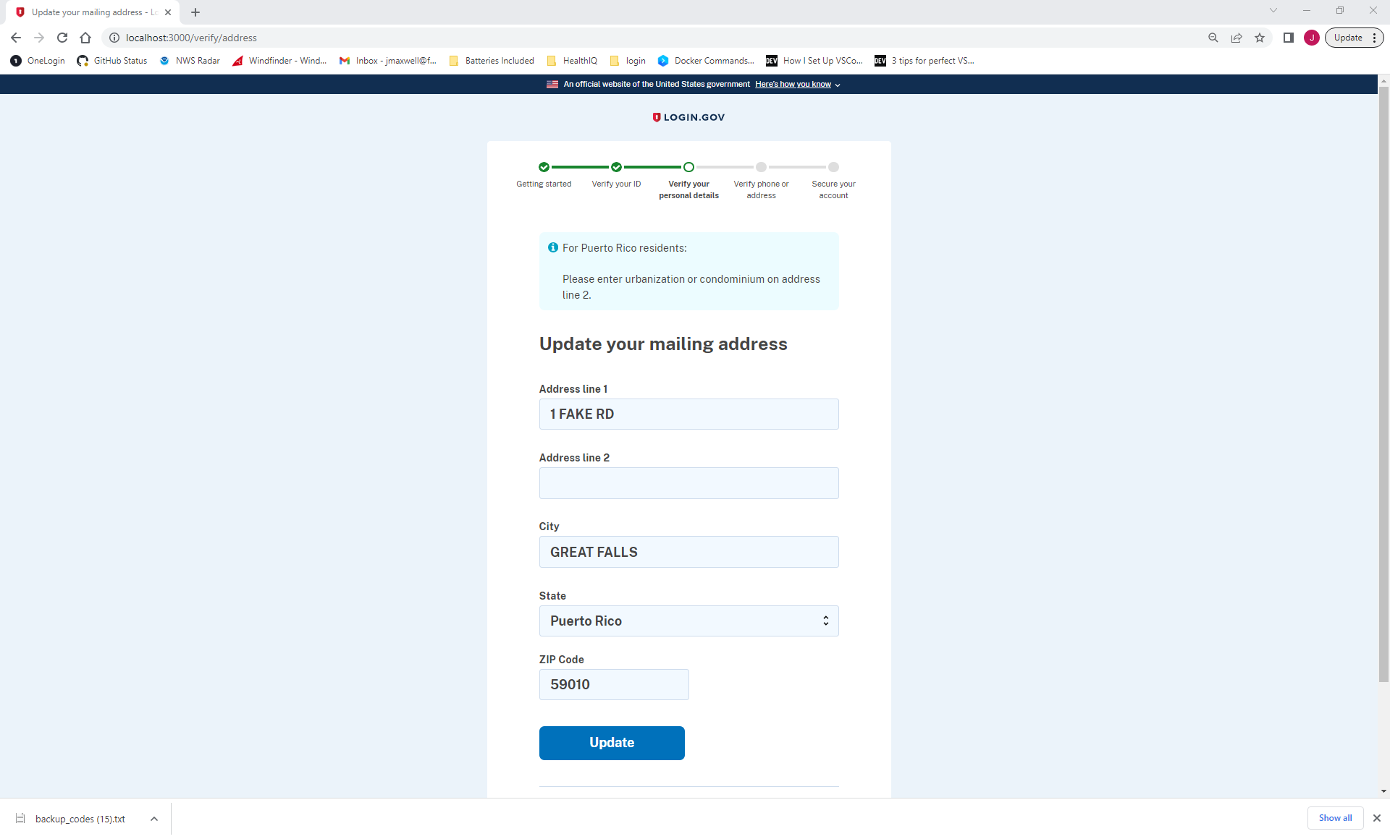Click 'Show all' downloads link
This screenshot has width=1390, height=839.
[x=1335, y=818]
